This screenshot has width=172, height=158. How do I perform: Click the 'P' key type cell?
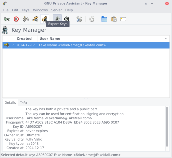(x=12, y=45)
